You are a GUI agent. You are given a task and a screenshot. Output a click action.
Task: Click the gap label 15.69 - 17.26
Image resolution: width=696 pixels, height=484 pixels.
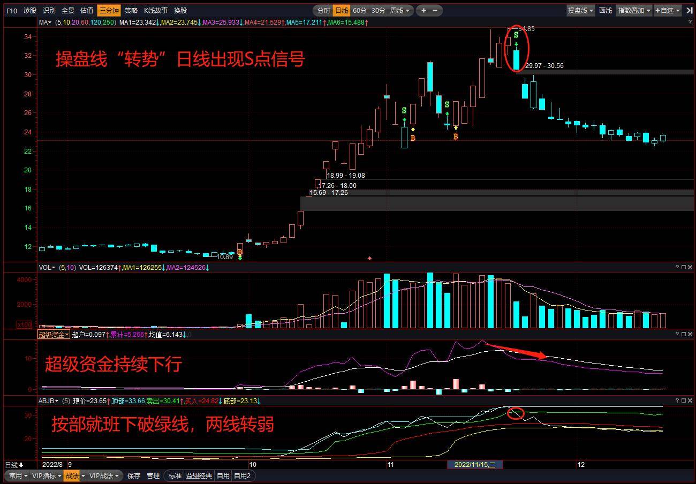coord(329,193)
